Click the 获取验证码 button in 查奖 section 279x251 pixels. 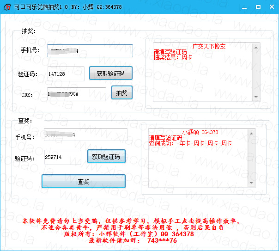(106, 156)
